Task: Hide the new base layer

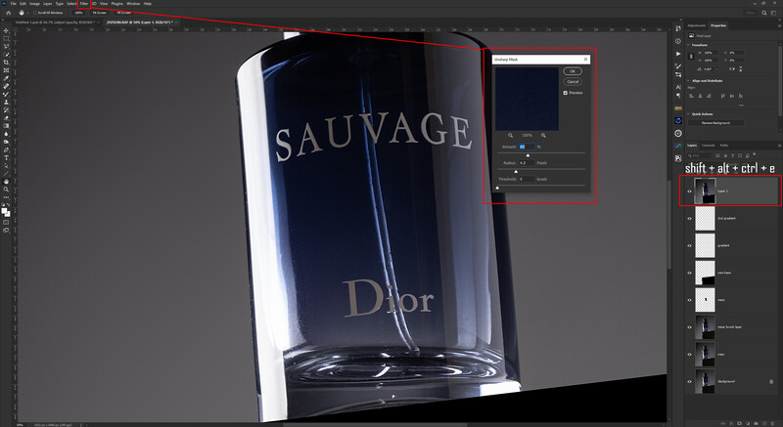Action: tap(690, 273)
